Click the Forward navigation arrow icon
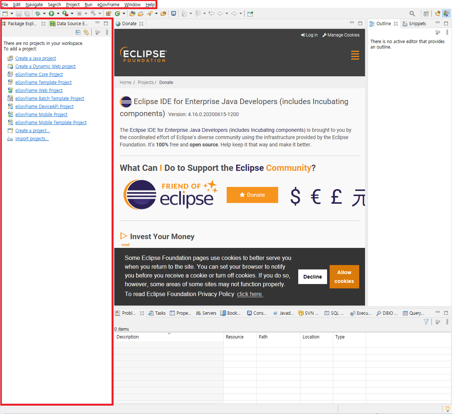This screenshot has width=453, height=414. coord(234,14)
